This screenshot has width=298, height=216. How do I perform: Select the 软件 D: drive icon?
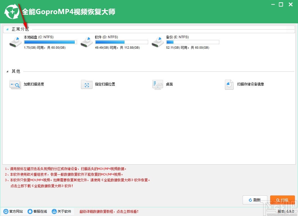click(87, 42)
